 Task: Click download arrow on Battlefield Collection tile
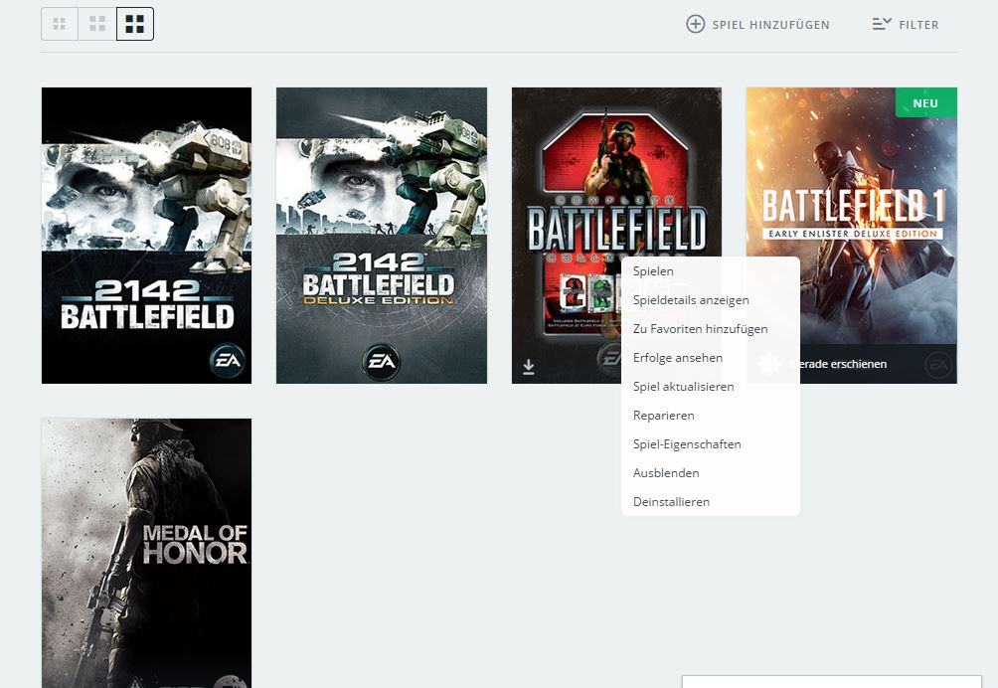pos(528,367)
